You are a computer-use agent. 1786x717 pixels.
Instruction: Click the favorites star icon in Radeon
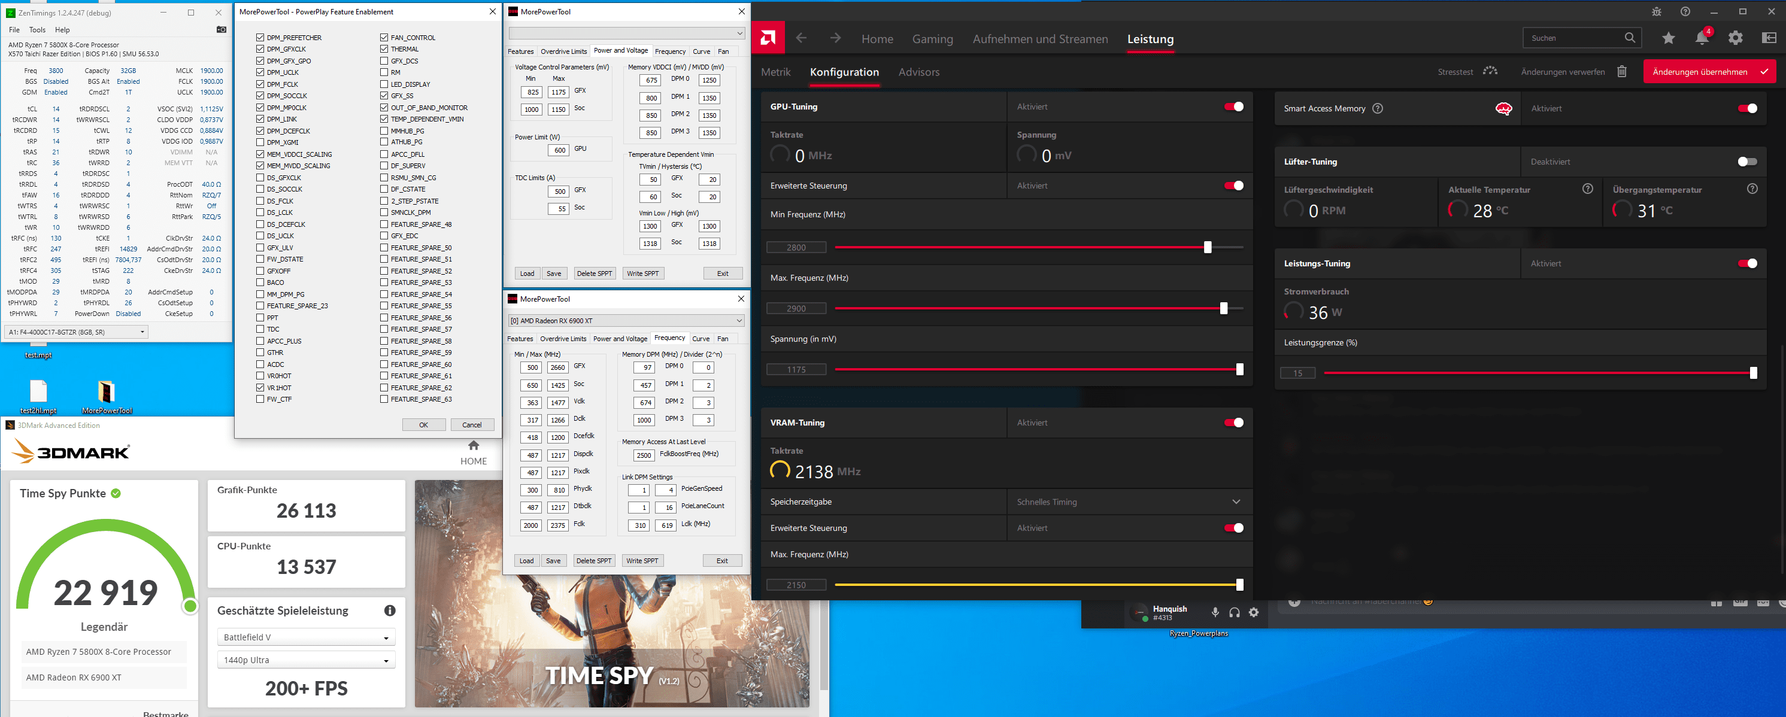(x=1668, y=38)
